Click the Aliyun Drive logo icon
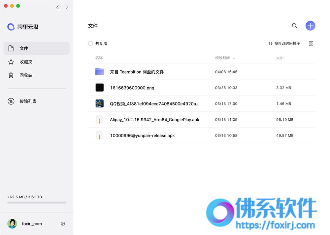 [11, 27]
